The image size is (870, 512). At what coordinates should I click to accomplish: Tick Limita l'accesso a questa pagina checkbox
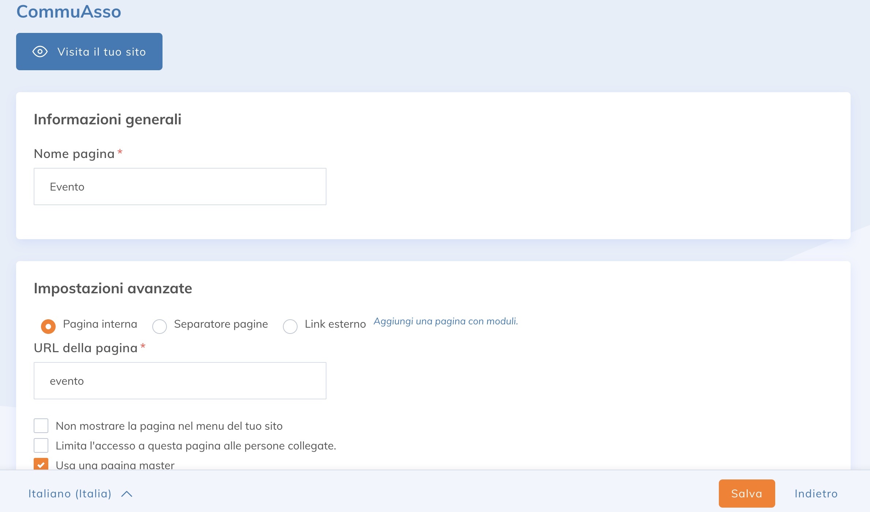41,445
